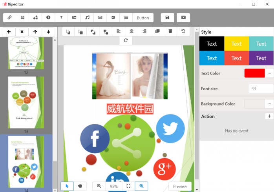The image size is (274, 192).
Task: Click the numbered list icon
Action: tap(126, 18)
